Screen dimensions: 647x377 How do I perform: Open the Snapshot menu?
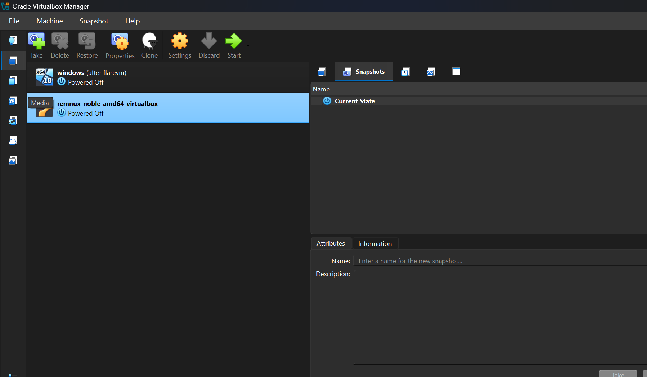coord(94,21)
